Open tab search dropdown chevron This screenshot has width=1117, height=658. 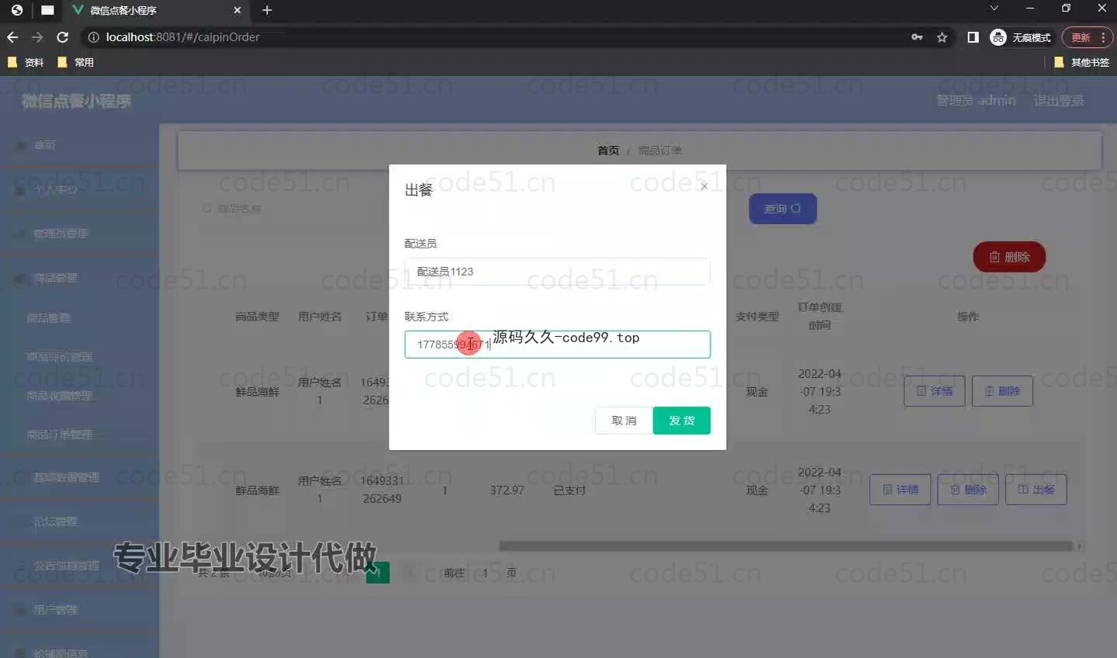994,8
